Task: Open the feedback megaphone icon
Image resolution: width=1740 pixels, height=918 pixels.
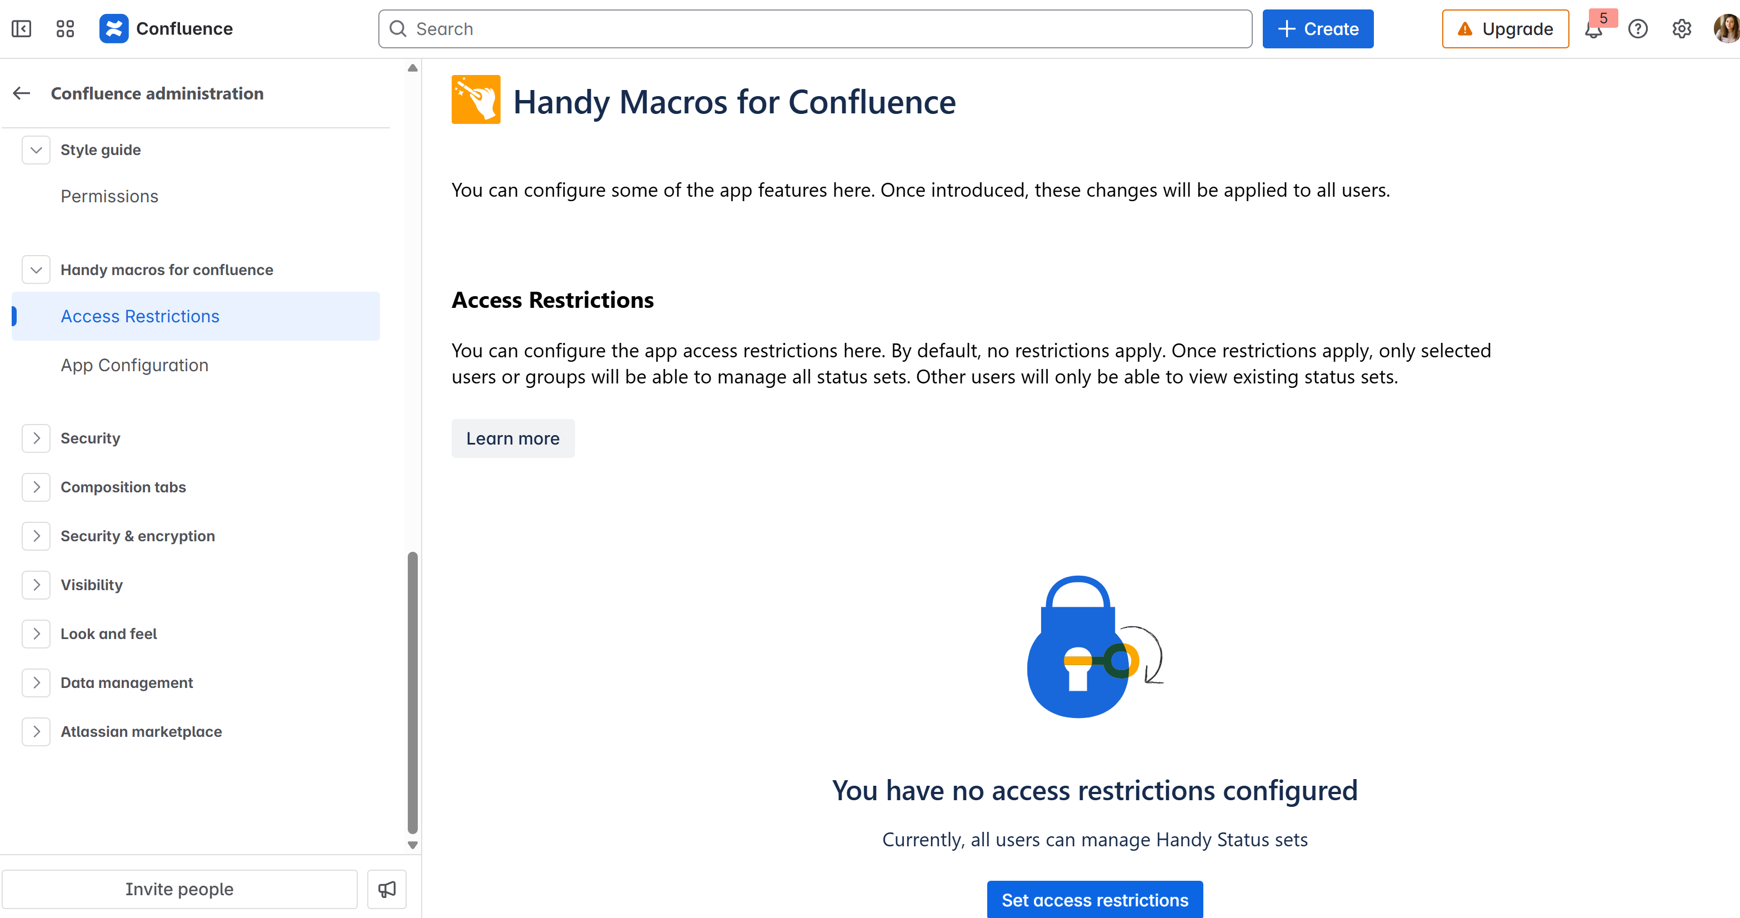Action: click(x=387, y=889)
